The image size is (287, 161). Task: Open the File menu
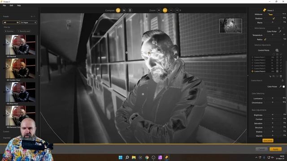point(4,5)
